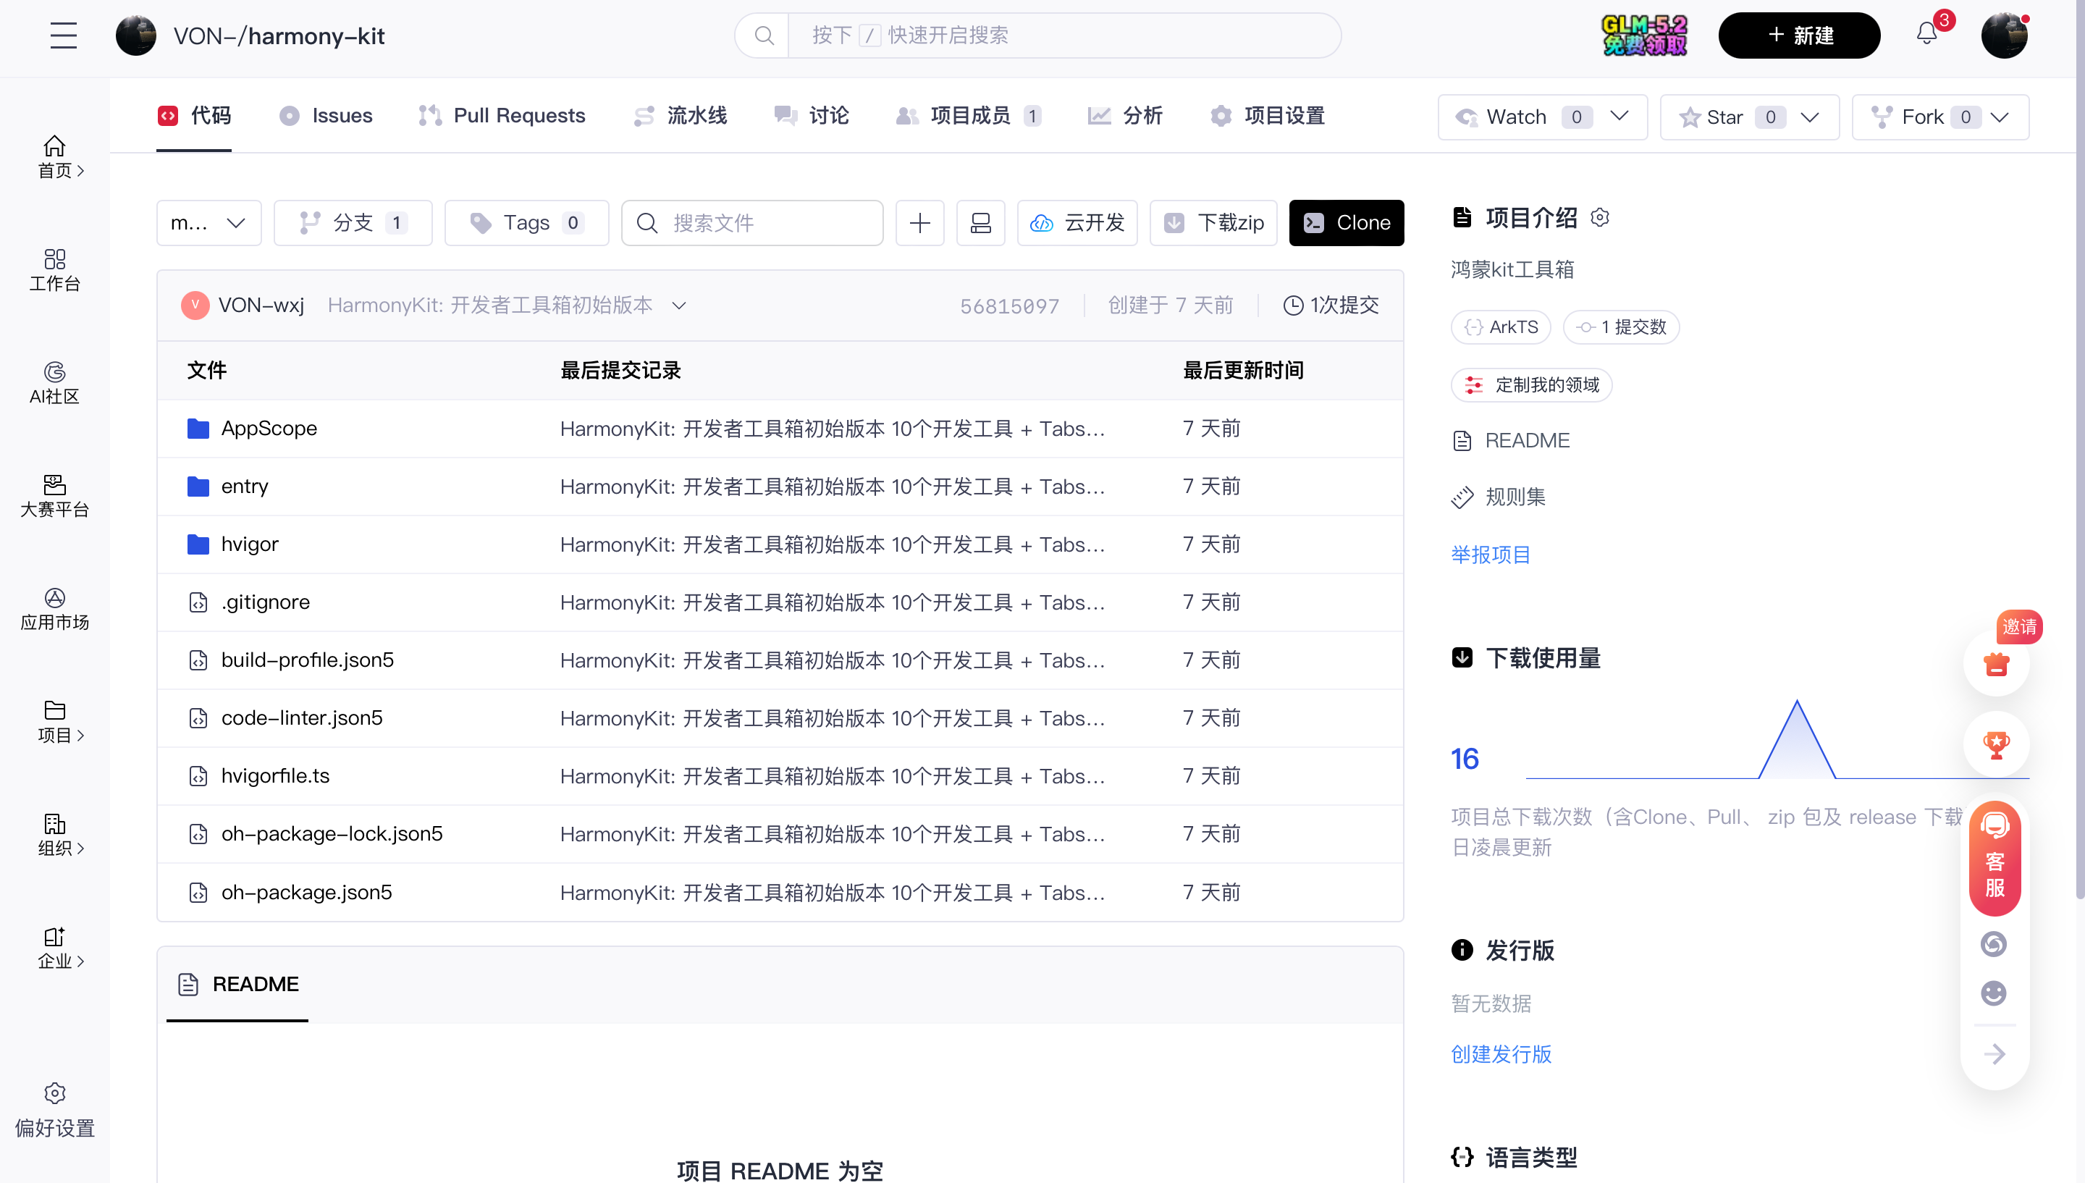Select the README tab below file list
Screen dimensions: 2085x1183
[238, 984]
